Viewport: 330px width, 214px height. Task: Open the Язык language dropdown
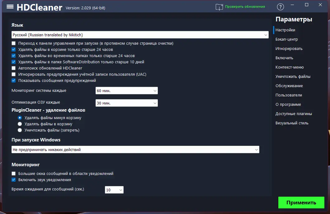point(140,35)
